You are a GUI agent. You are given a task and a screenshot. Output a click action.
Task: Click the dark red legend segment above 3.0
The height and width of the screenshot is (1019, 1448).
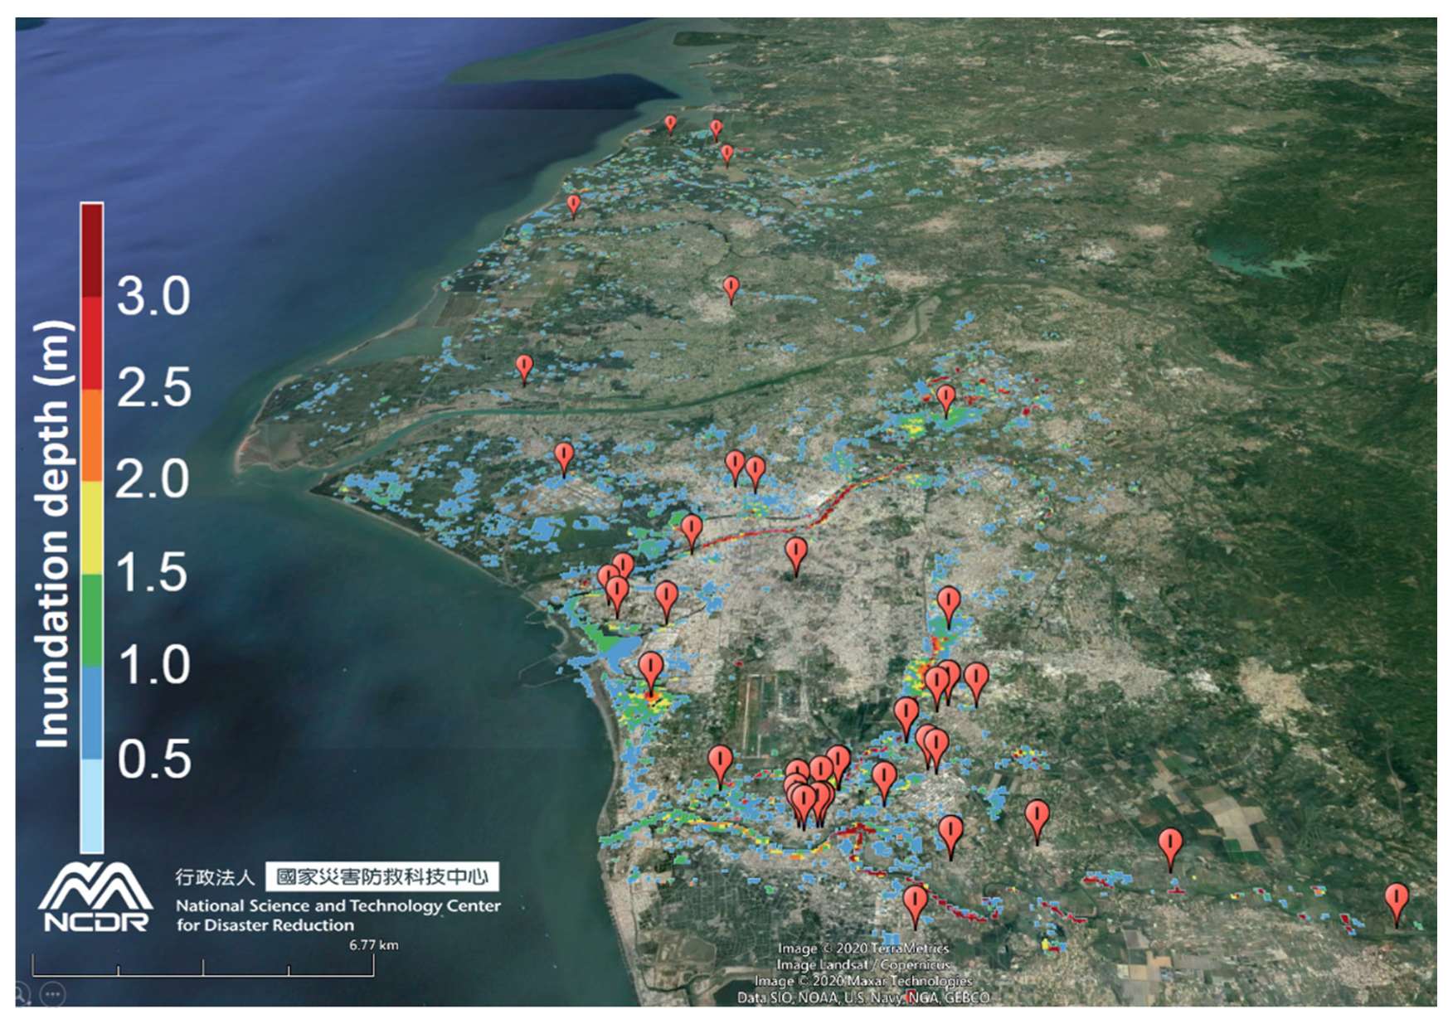point(92,250)
